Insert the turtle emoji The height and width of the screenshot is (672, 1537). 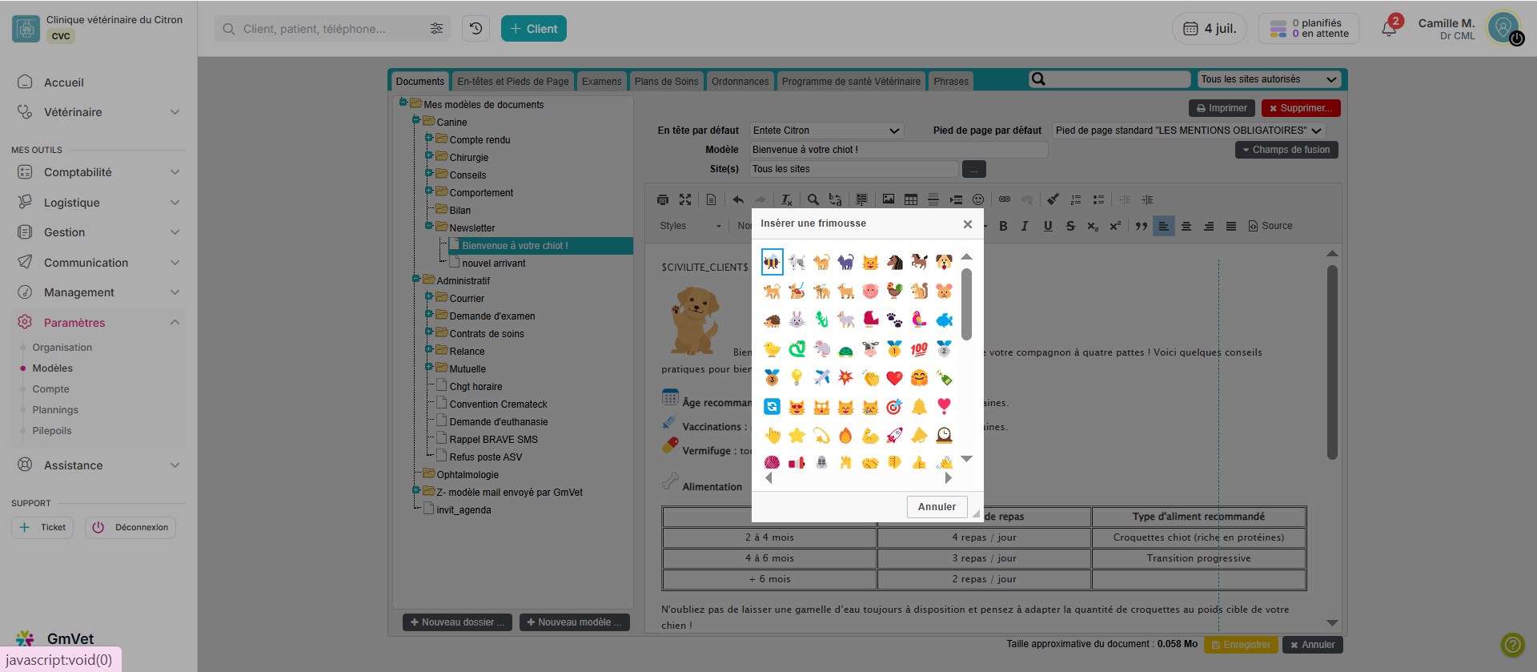click(x=845, y=349)
